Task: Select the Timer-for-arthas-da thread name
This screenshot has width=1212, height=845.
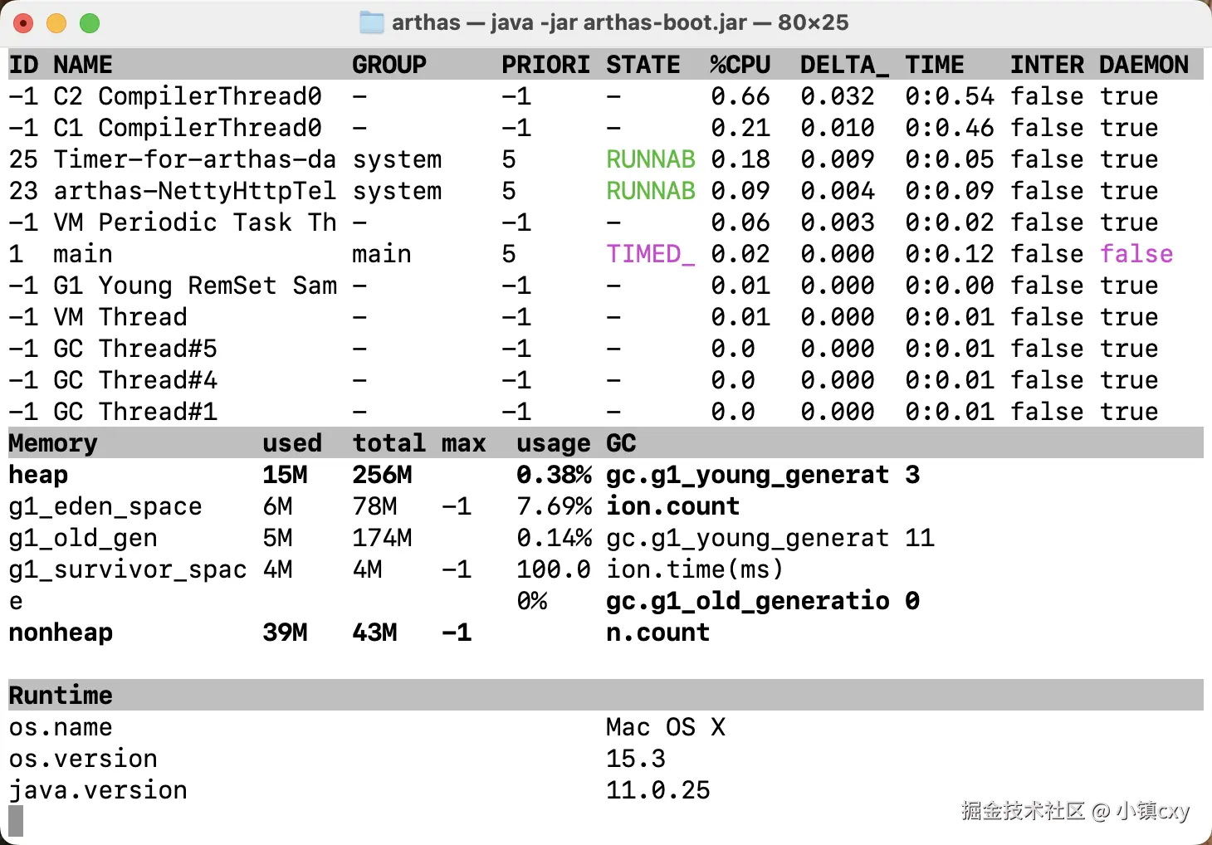Action: click(x=195, y=159)
